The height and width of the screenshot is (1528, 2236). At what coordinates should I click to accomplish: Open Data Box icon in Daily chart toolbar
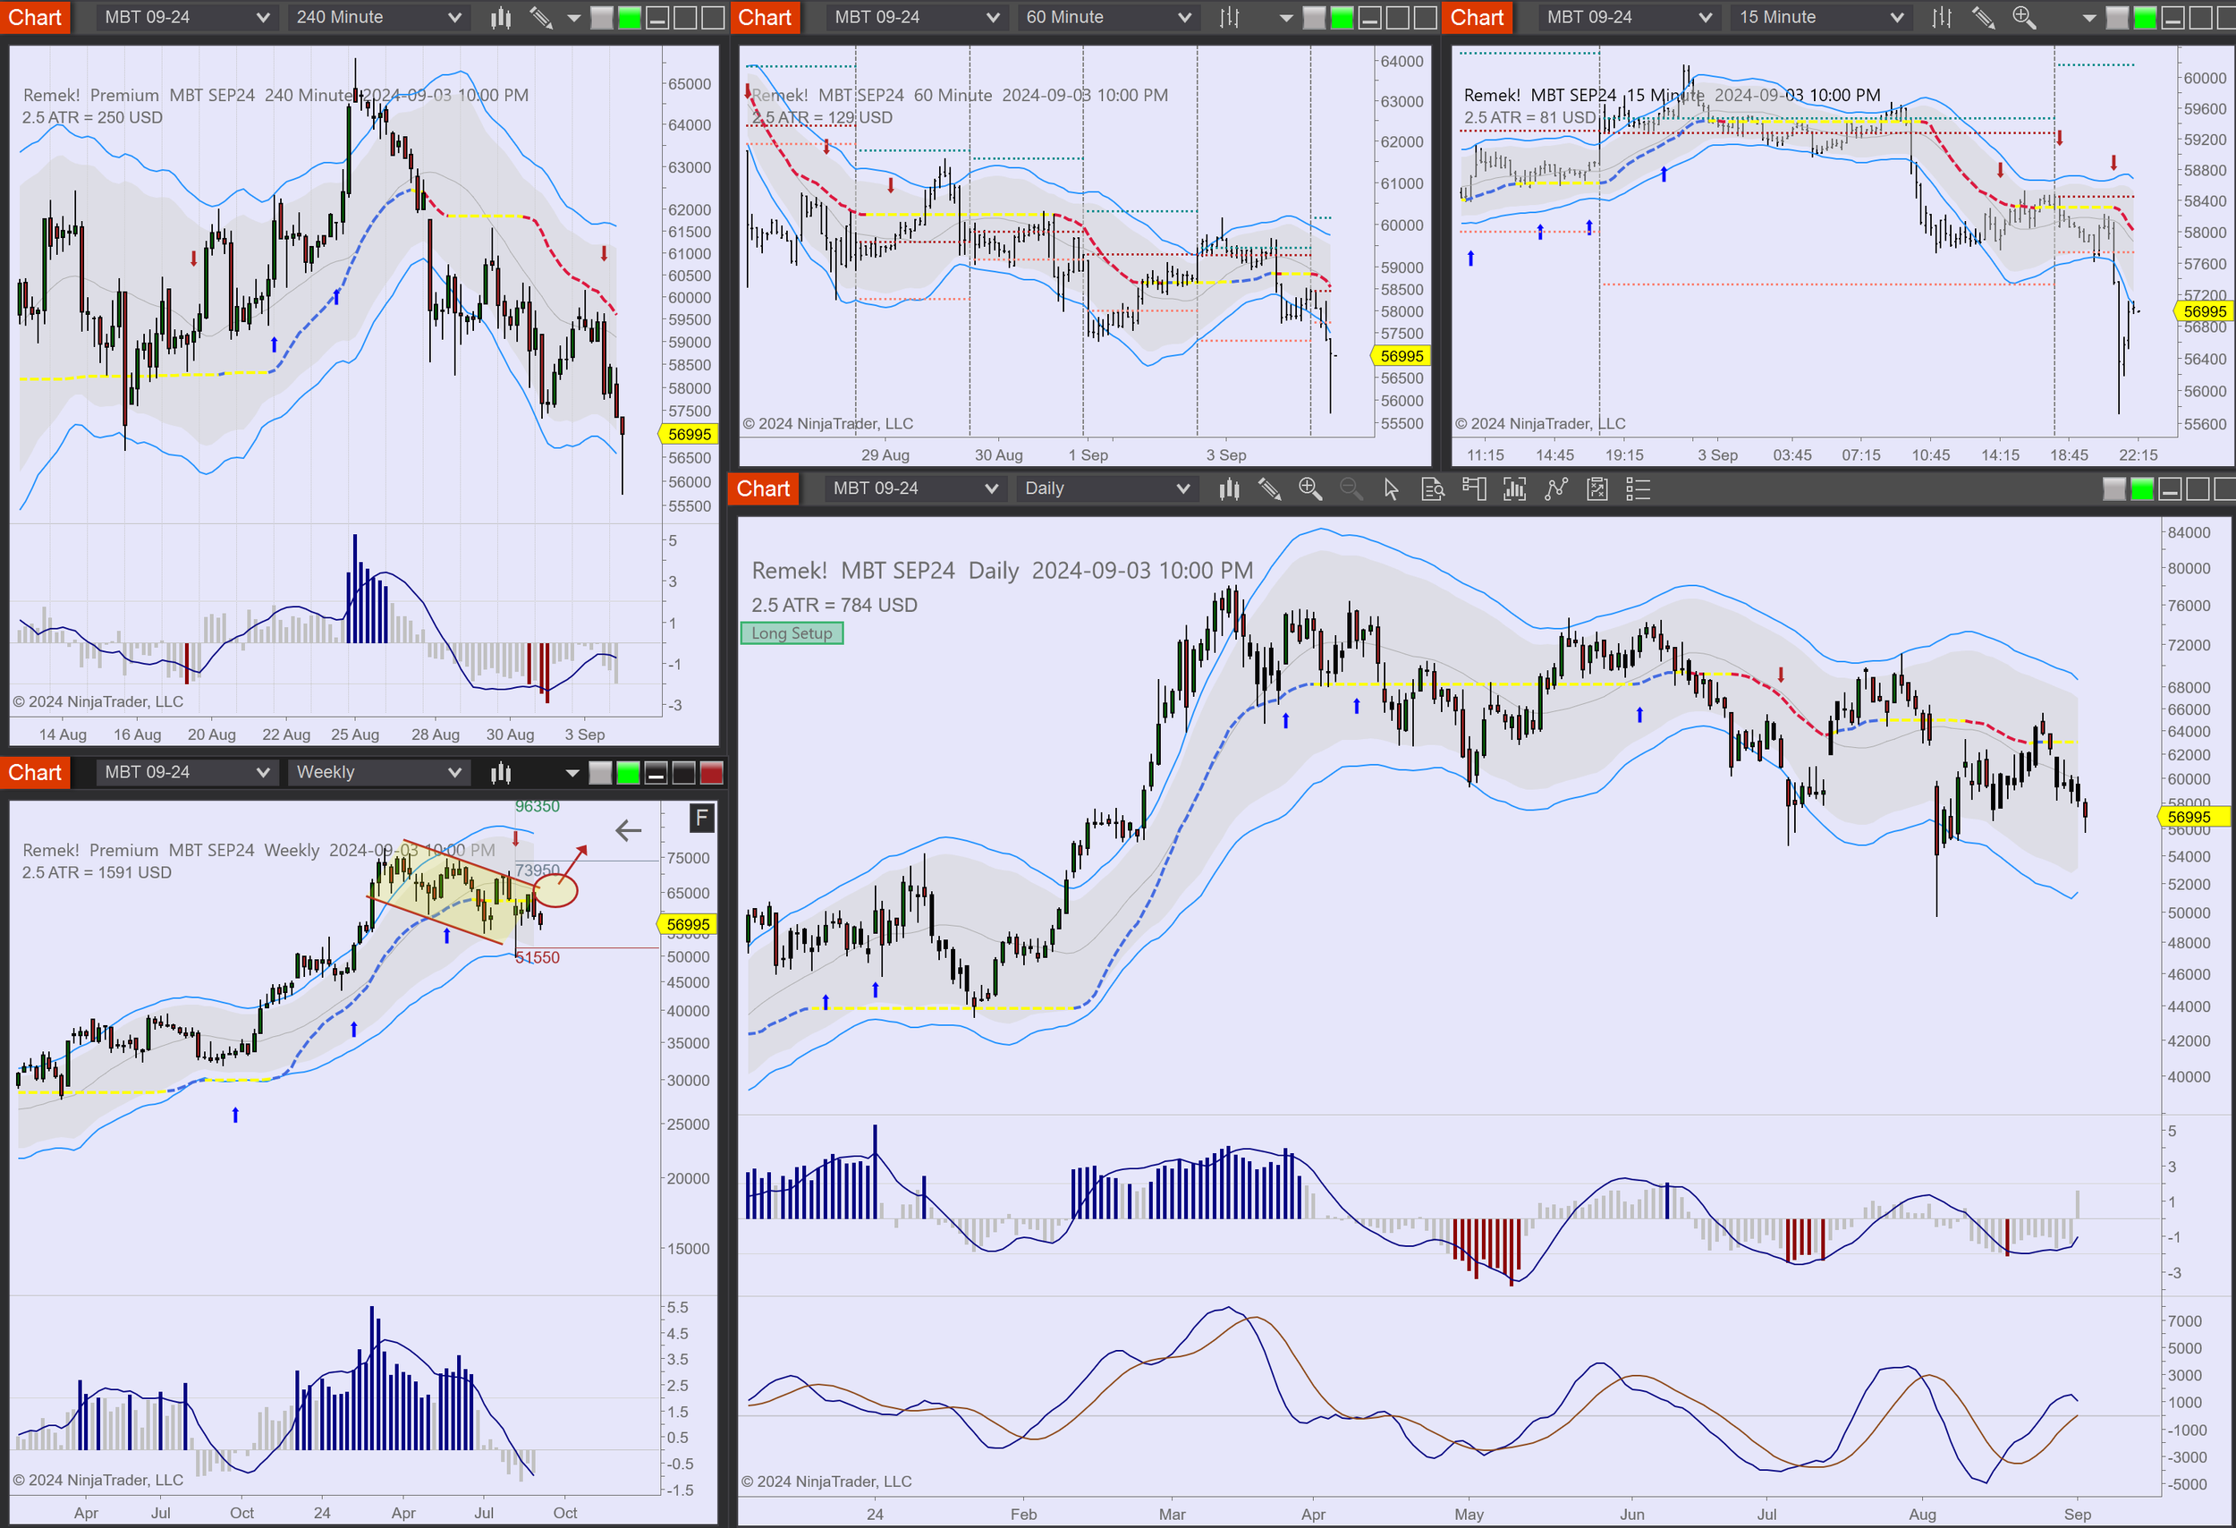(x=1433, y=488)
